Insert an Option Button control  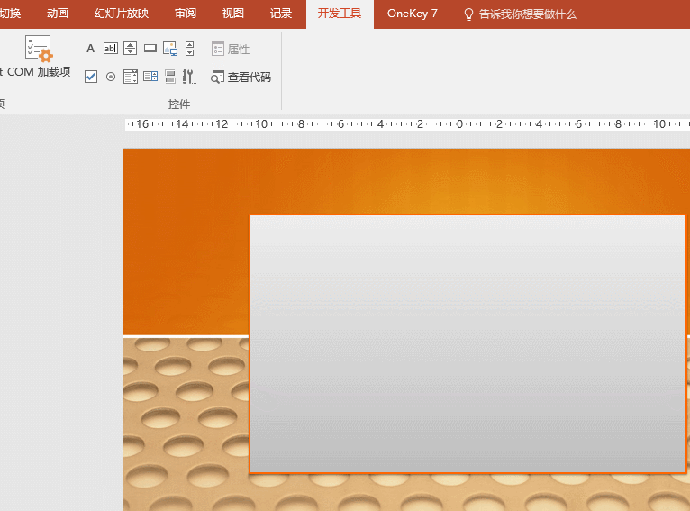(111, 77)
